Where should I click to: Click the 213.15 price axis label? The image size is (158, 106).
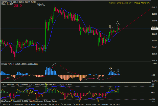click(x=154, y=7)
